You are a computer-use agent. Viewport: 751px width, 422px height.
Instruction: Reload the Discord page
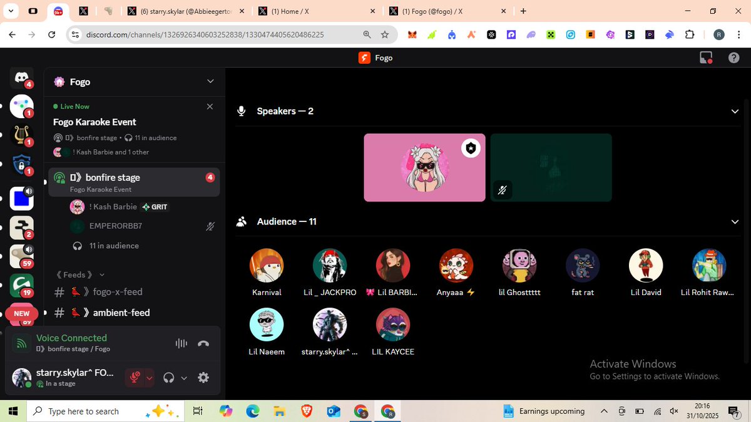pyautogui.click(x=52, y=35)
